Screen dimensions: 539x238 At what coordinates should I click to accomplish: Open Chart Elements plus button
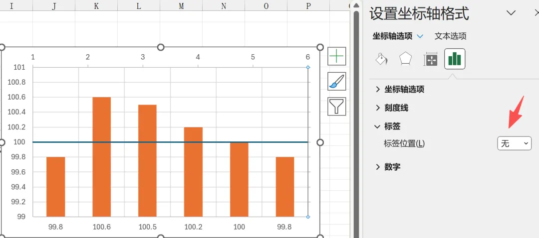pos(336,56)
